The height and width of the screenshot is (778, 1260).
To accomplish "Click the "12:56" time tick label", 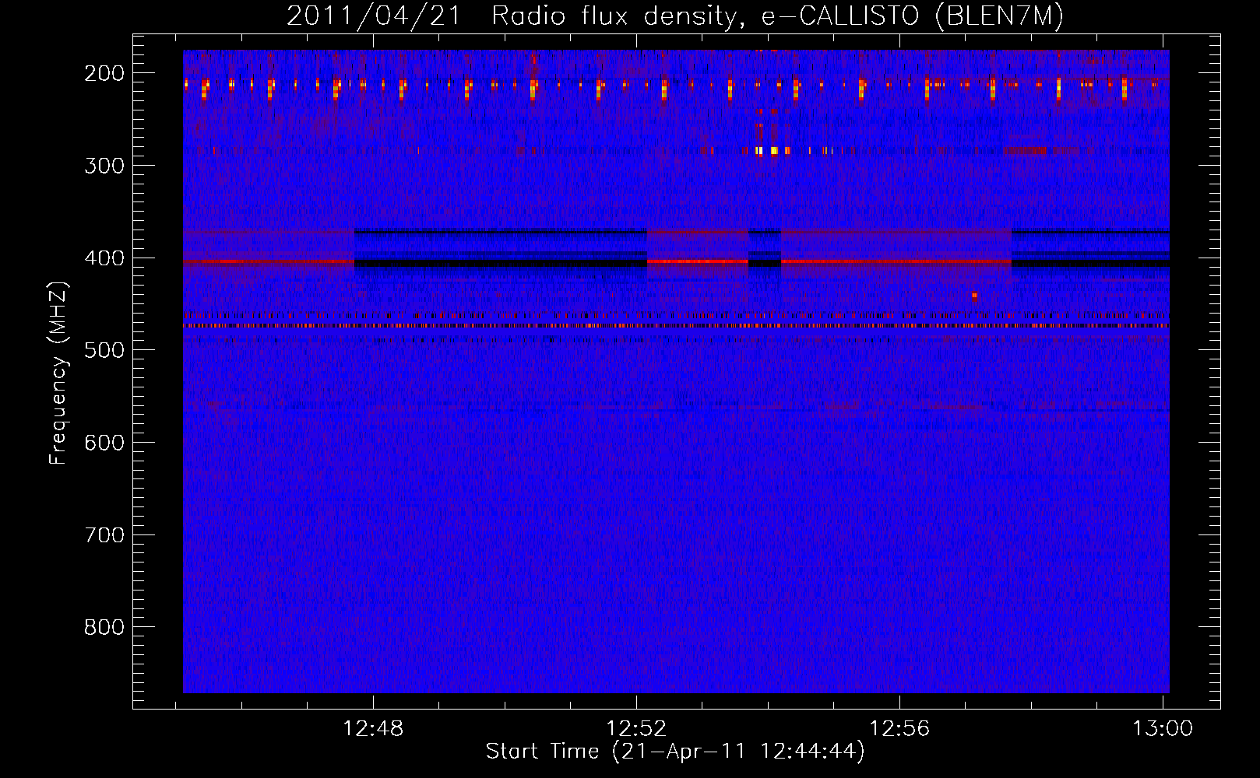I will point(899,728).
